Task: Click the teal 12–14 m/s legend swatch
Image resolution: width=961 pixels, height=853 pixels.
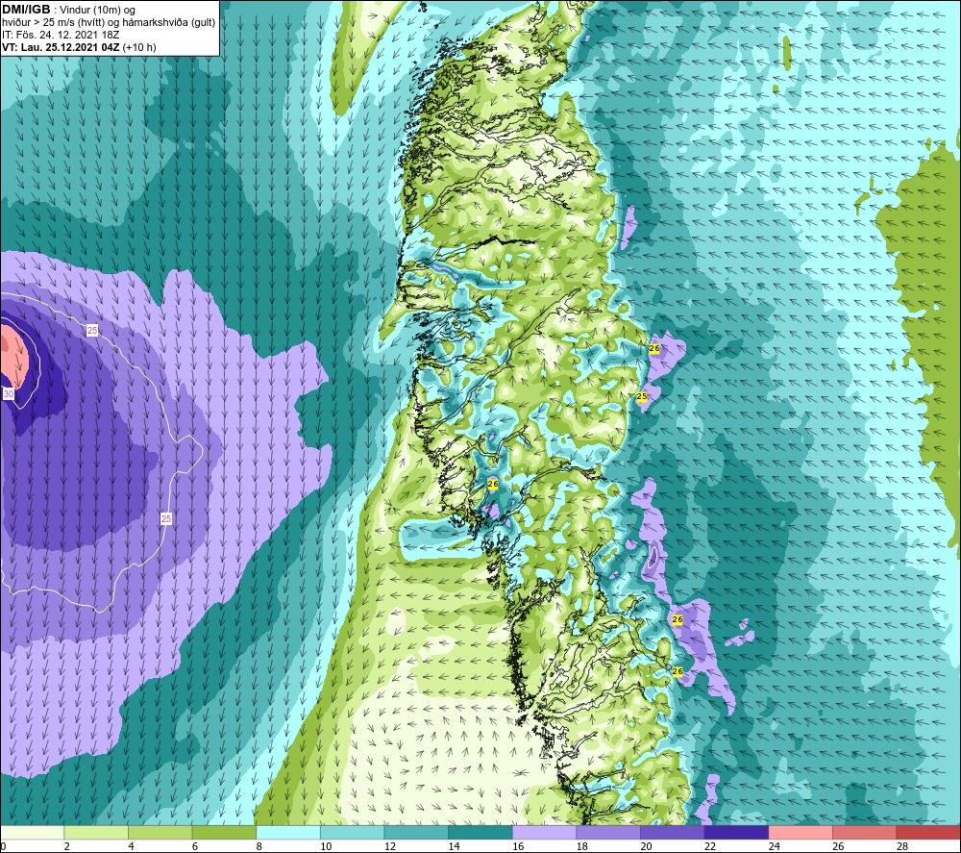Action: coord(416,832)
